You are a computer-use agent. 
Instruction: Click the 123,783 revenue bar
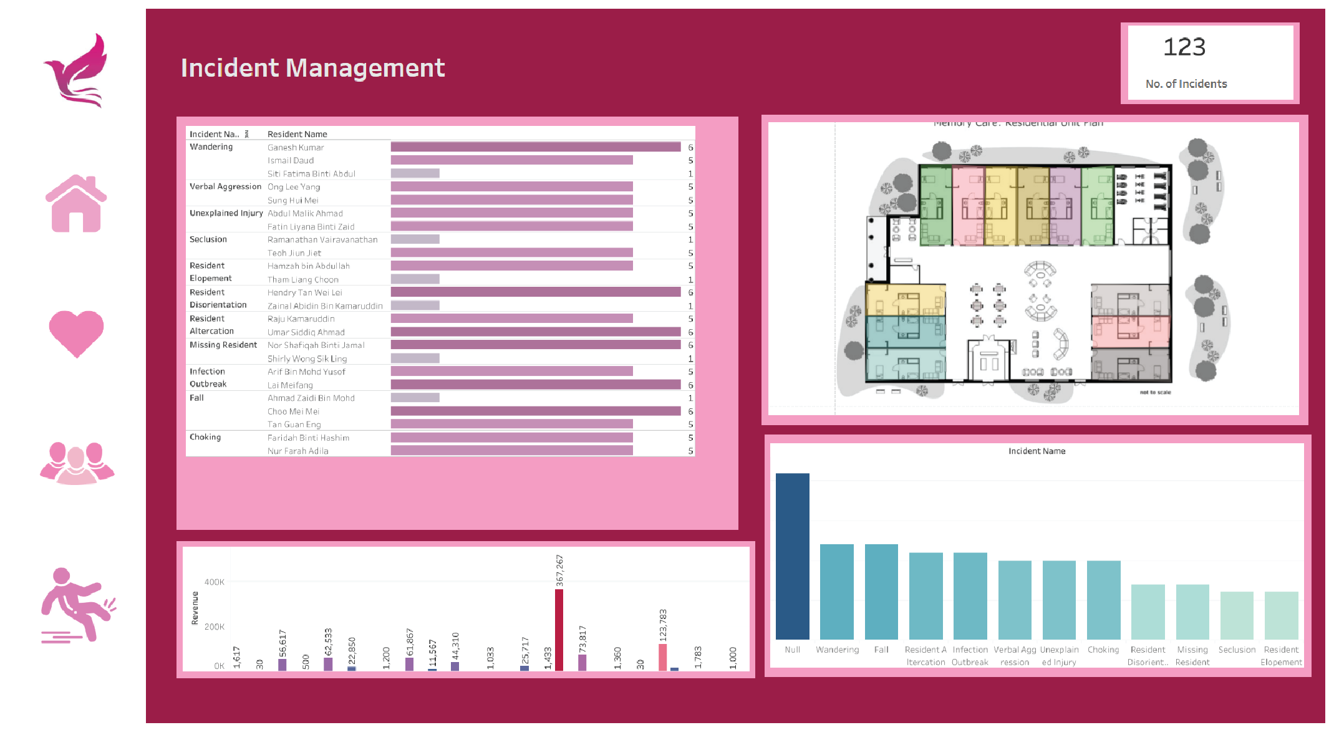pyautogui.click(x=662, y=657)
